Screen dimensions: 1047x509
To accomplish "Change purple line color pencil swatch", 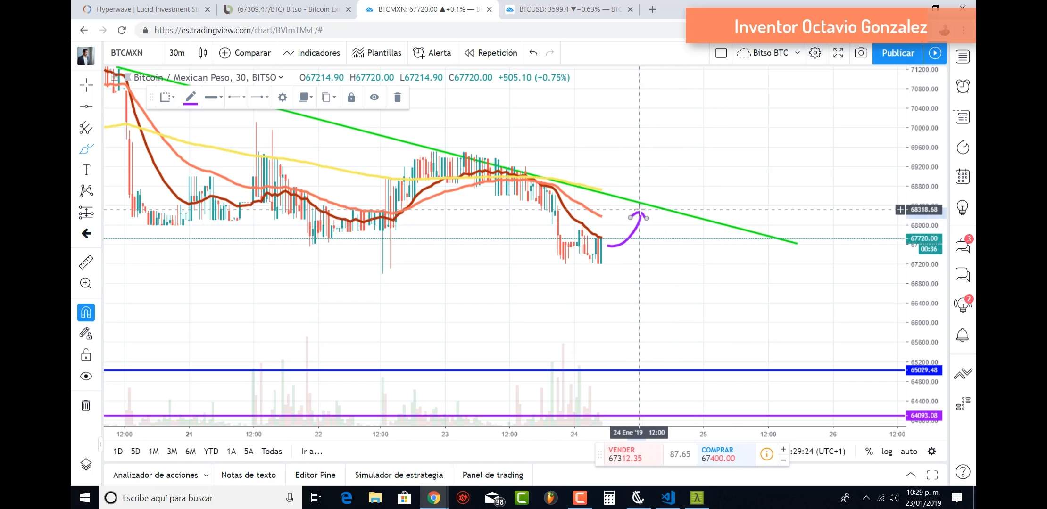I will pyautogui.click(x=190, y=98).
